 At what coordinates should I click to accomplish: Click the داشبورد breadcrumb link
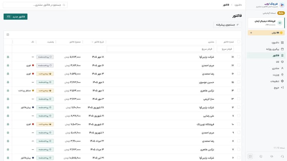coord(238,5)
